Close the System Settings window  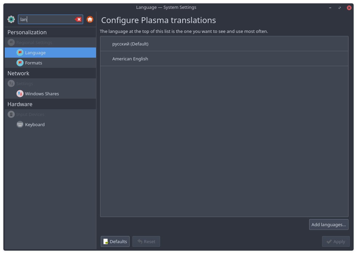pos(349,8)
